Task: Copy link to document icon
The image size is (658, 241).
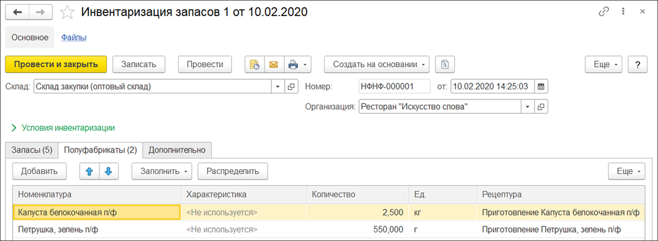Action: [604, 12]
